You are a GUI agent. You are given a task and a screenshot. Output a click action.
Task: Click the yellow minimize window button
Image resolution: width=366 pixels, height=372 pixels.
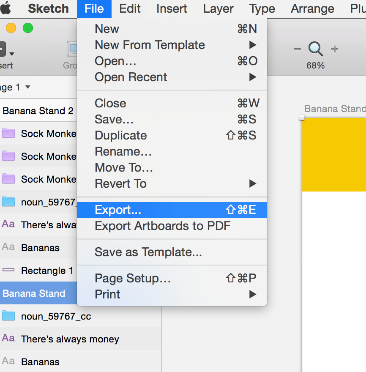point(11,28)
